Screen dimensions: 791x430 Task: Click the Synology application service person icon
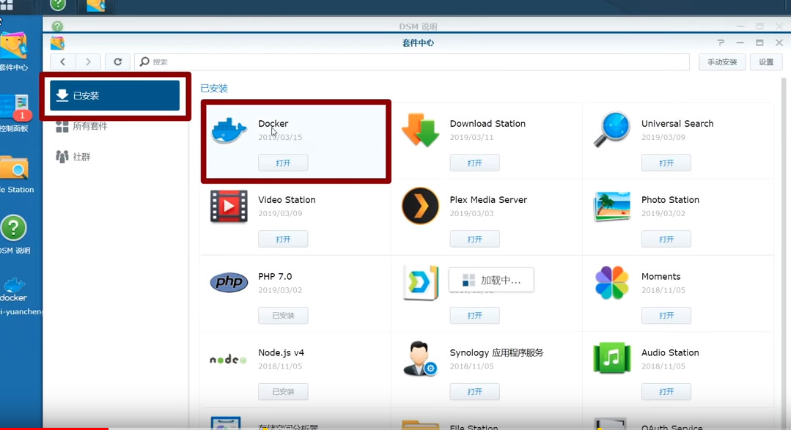[x=420, y=358]
